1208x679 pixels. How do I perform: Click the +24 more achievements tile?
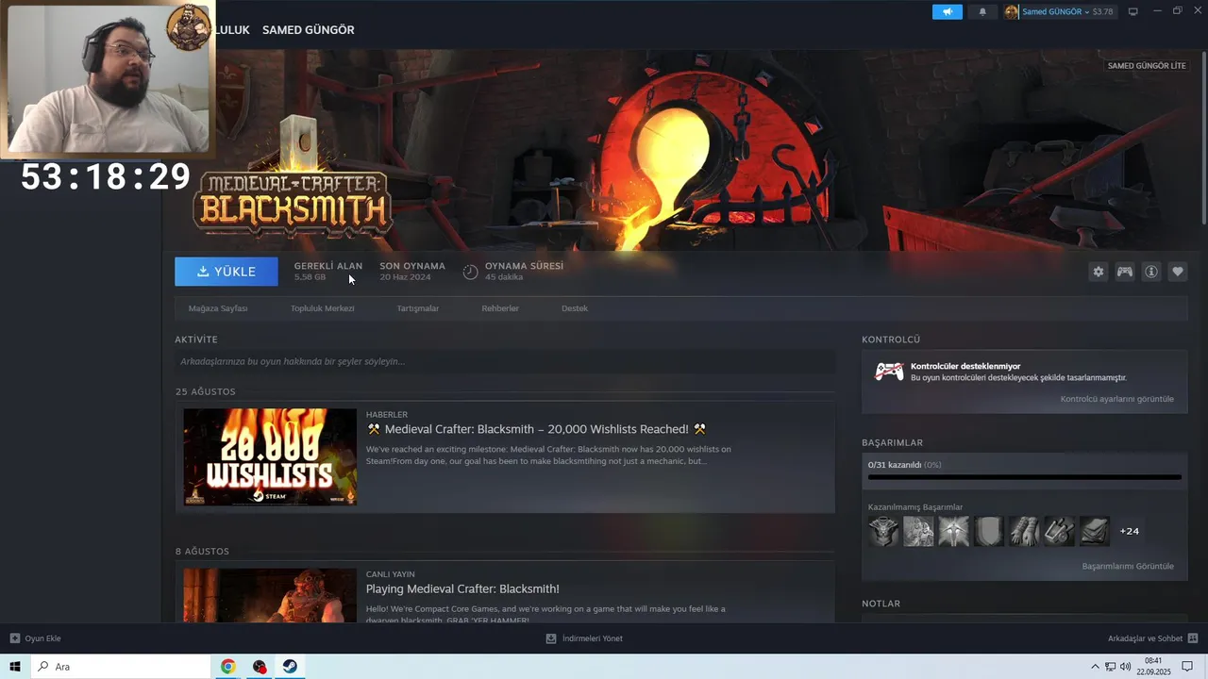[x=1130, y=531]
